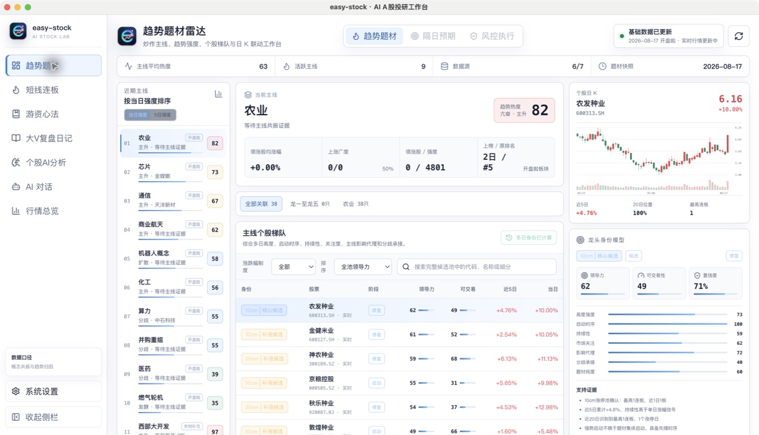Image resolution: width=759 pixels, height=435 pixels.
Task: Open the 游资心法 sidebar page
Action: 53,114
